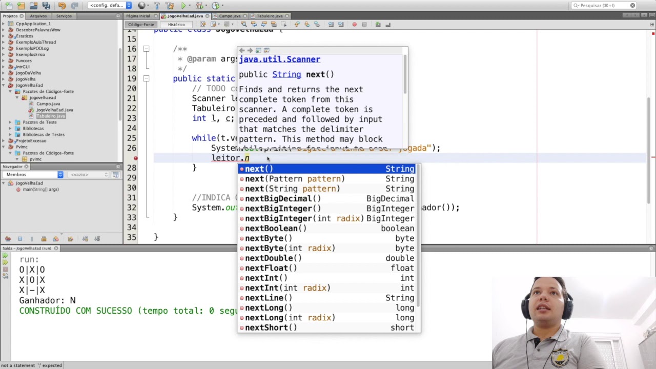Image resolution: width=656 pixels, height=369 pixels.
Task: Open the Membros dropdown in Navigator
Action: click(x=34, y=175)
